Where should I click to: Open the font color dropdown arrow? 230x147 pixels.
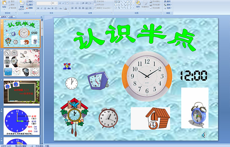68,8
